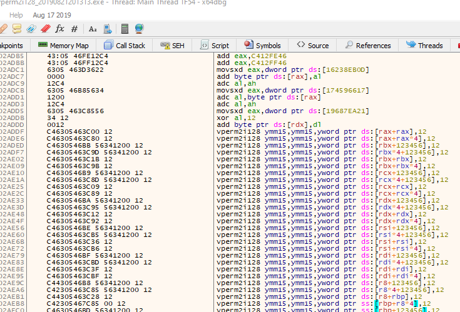Open the Call Stack tab
Viewport: 460px width, 312px height.
[x=125, y=46]
